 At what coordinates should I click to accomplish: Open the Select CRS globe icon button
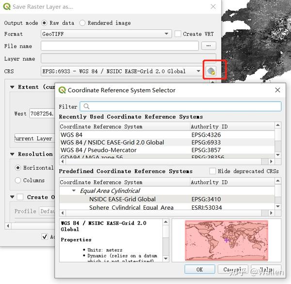(x=211, y=71)
